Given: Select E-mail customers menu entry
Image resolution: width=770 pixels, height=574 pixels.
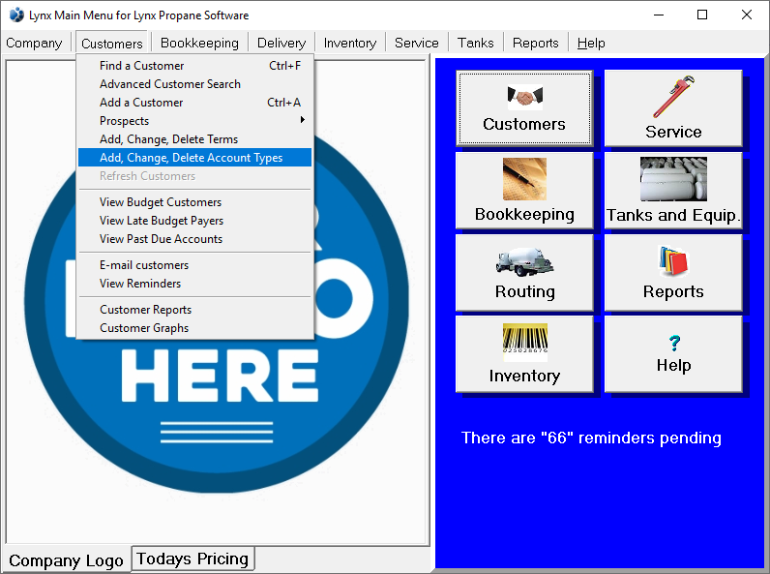Looking at the screenshot, I should [x=144, y=265].
